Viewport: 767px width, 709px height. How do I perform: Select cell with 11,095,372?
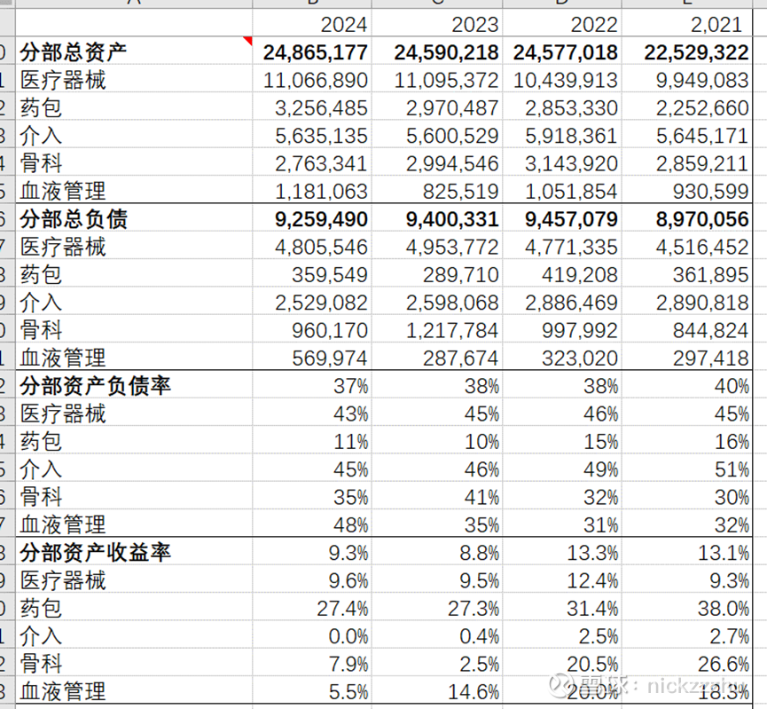click(x=437, y=79)
